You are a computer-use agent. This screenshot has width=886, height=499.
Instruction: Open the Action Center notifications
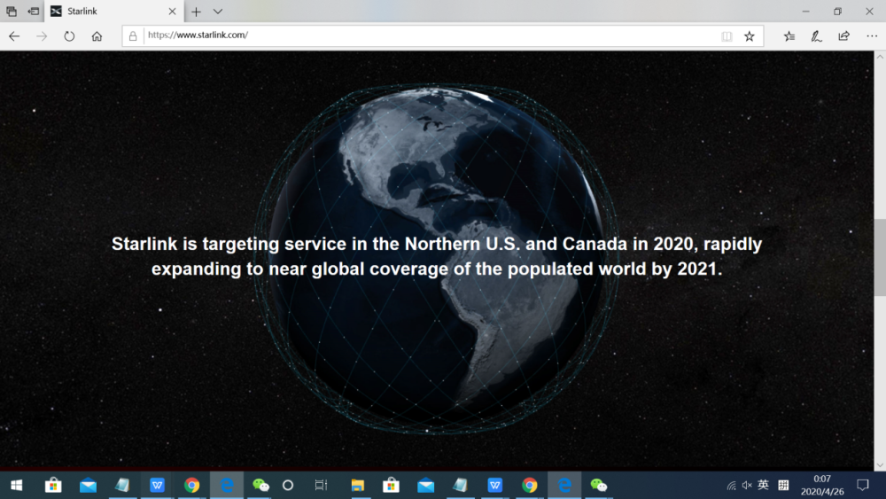tap(863, 485)
